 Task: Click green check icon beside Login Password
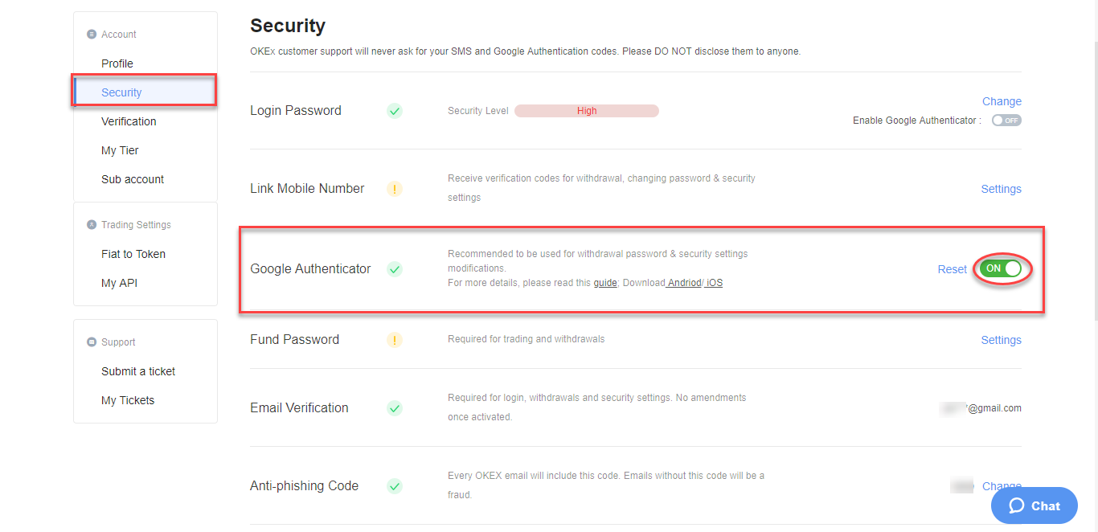pos(395,111)
